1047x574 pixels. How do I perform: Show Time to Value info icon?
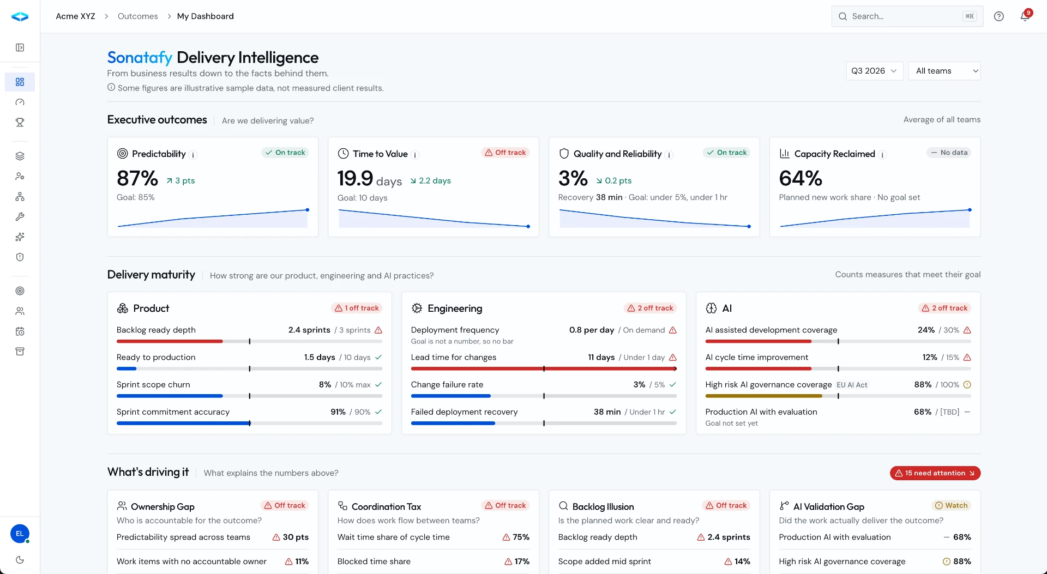415,155
